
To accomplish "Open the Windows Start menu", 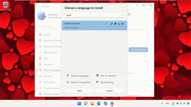I will (x=79, y=103).
